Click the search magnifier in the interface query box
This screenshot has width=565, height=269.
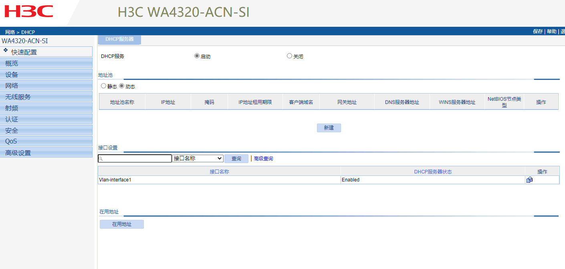click(x=101, y=159)
